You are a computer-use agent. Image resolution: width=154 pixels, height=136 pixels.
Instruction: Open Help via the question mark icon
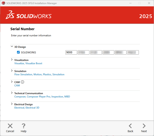click(x=23, y=126)
